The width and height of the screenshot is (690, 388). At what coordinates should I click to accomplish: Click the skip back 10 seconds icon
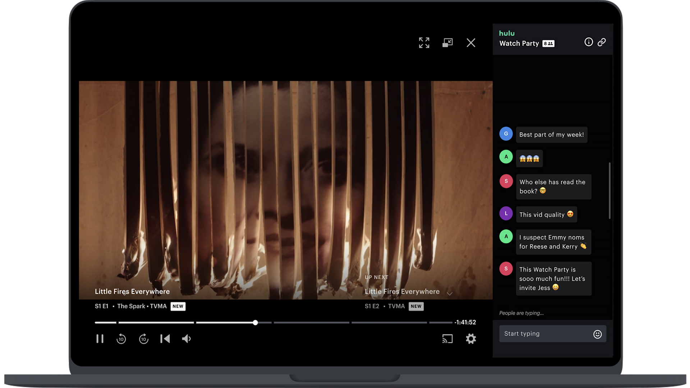point(121,339)
